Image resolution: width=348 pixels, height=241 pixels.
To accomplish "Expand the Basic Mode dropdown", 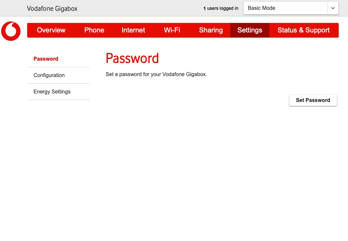I will click(x=285, y=8).
